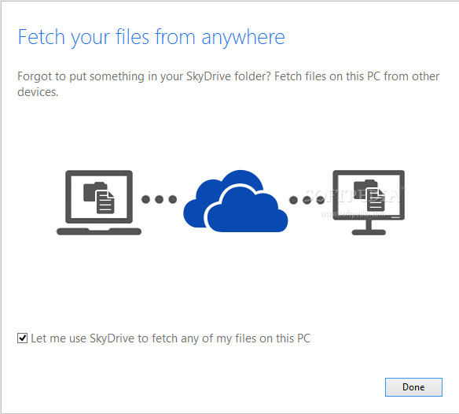Confirm setup with the Done button
This screenshot has width=459, height=414.
tap(413, 387)
